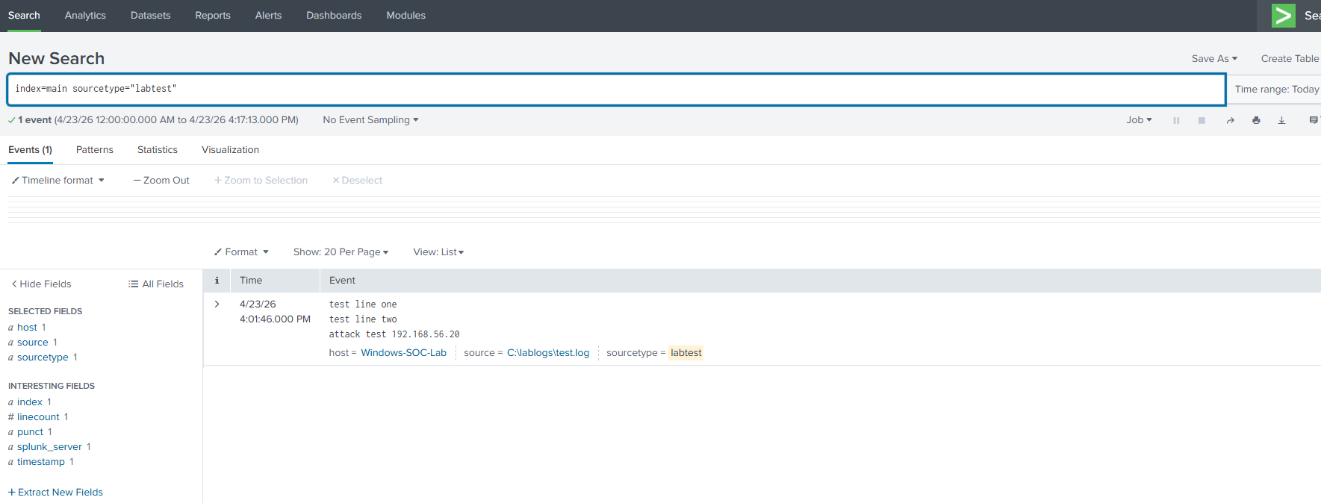Click the '1 event' job status text
The width and height of the screenshot is (1321, 503).
click(34, 120)
